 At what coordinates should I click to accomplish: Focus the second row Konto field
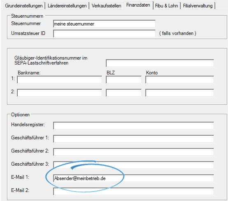pyautogui.click(x=179, y=92)
